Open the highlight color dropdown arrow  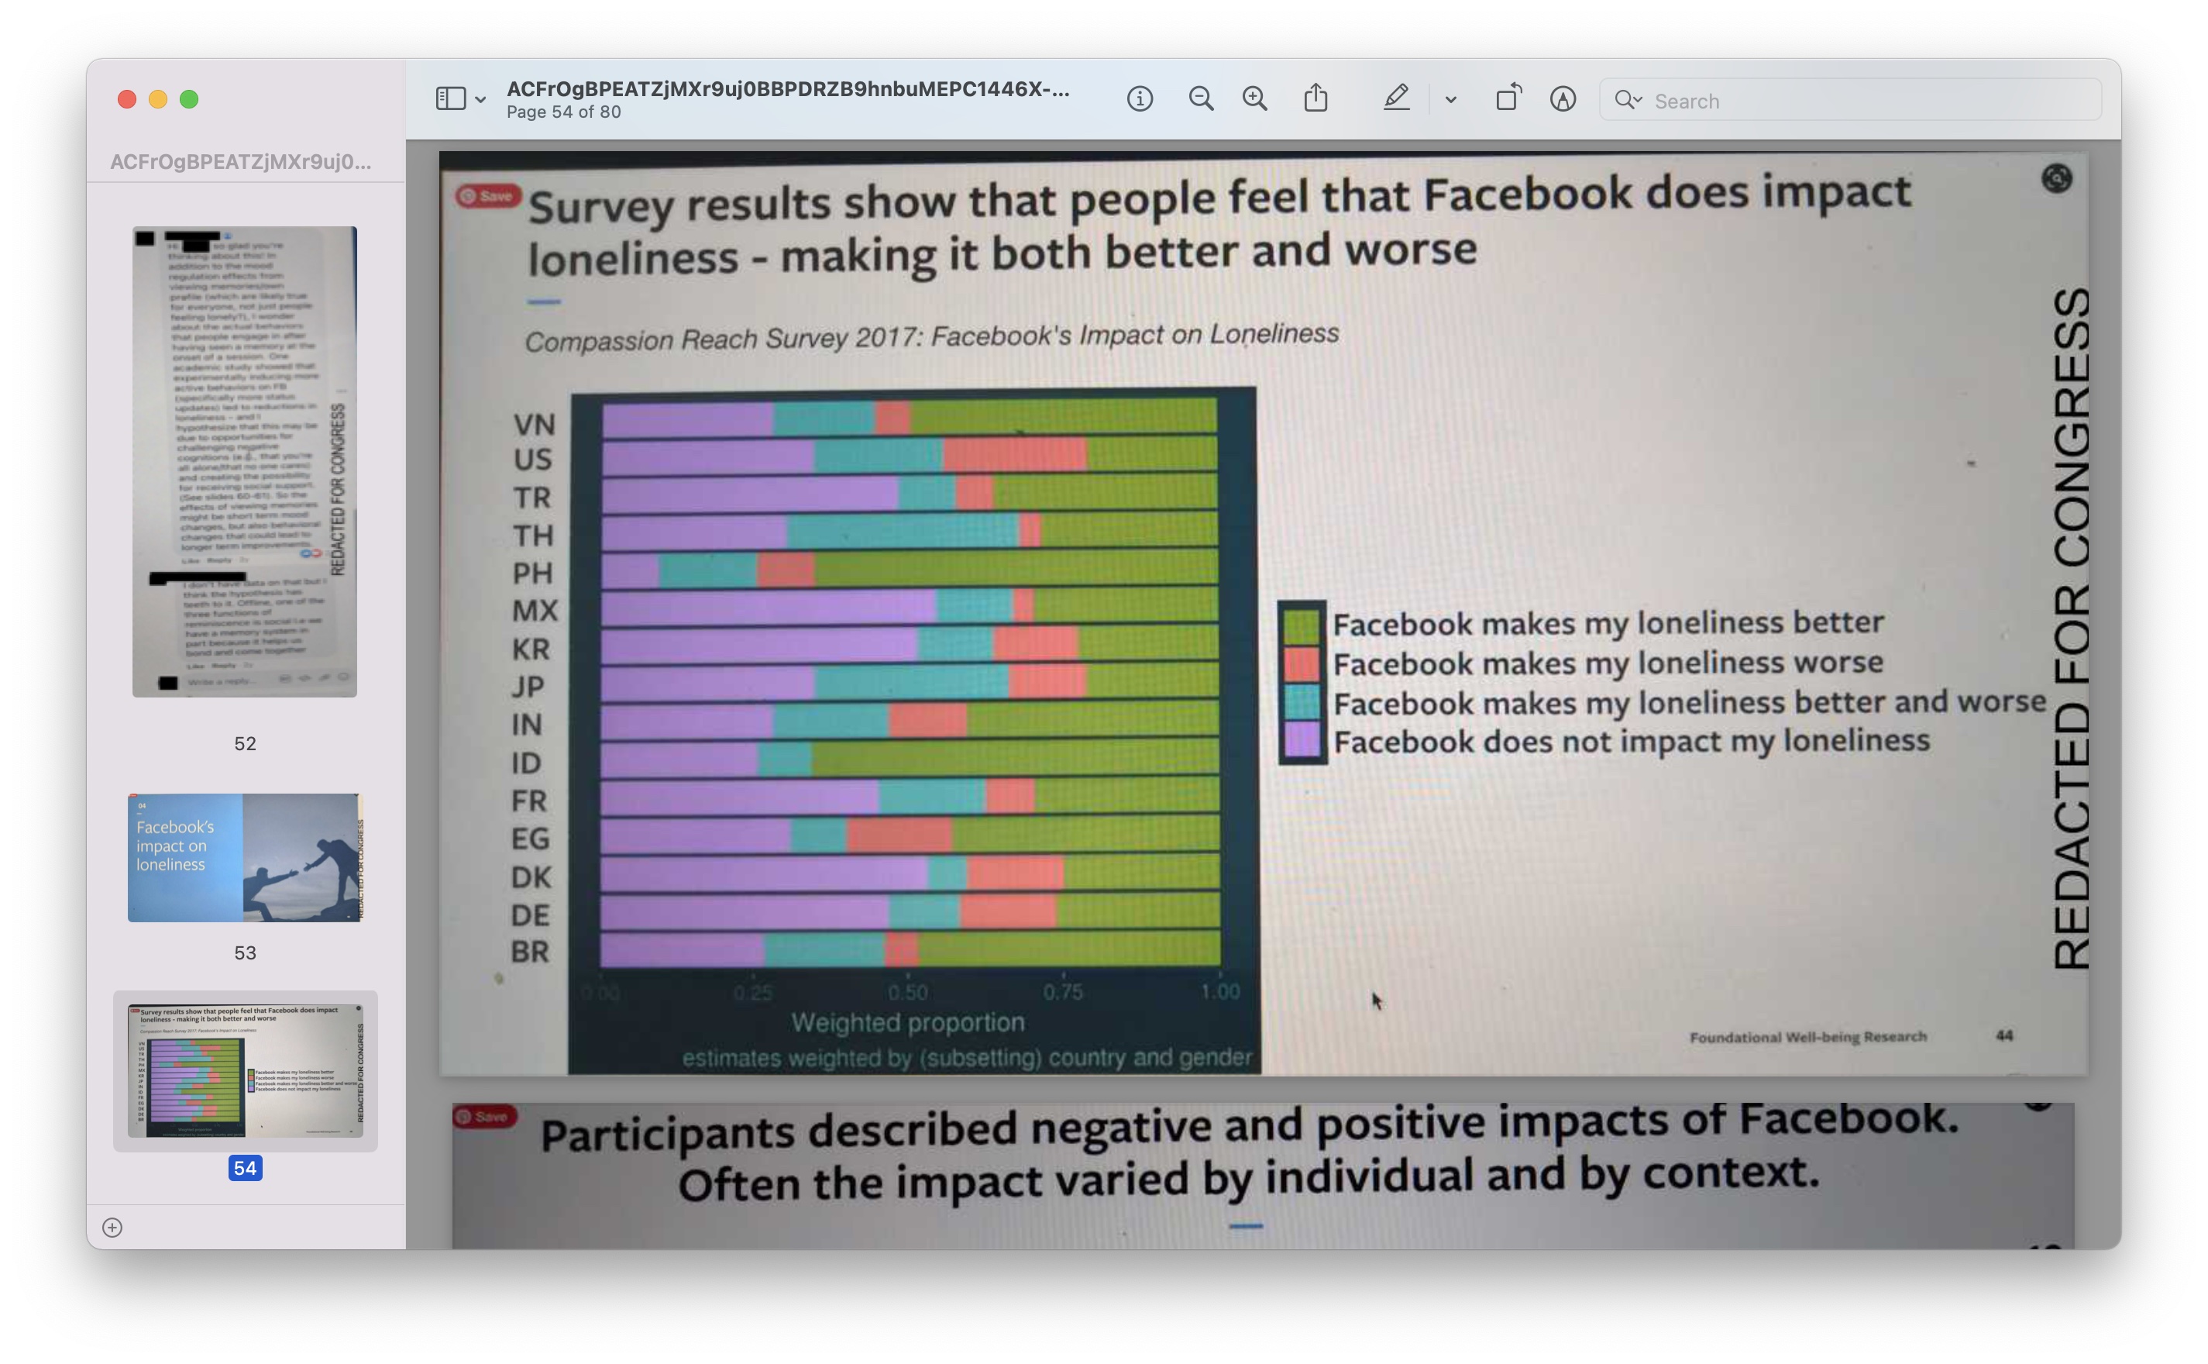click(1450, 100)
